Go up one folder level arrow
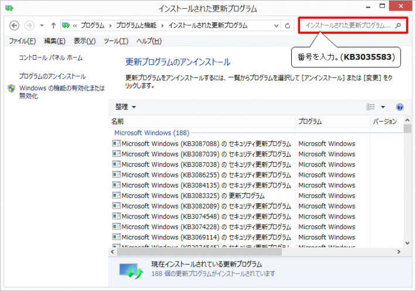Viewport: 416px width, 291px height. 53,25
